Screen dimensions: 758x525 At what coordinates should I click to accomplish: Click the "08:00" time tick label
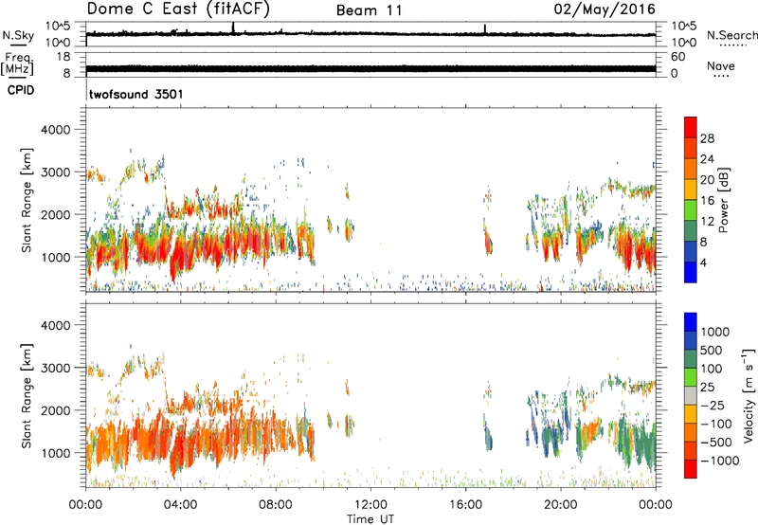(276, 505)
